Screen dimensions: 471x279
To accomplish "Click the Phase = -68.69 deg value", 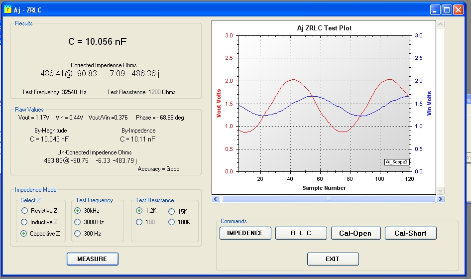I will click(x=160, y=118).
